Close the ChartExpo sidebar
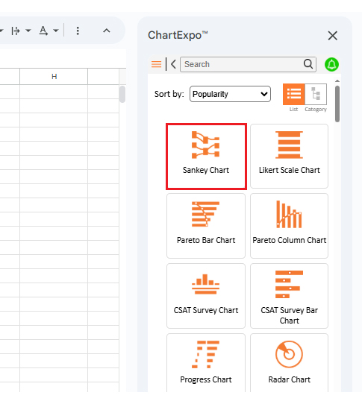The width and height of the screenshot is (362, 407). click(x=332, y=36)
